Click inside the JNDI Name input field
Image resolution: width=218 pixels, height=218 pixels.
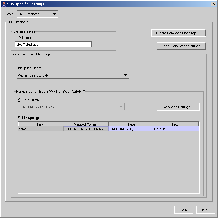(53, 45)
